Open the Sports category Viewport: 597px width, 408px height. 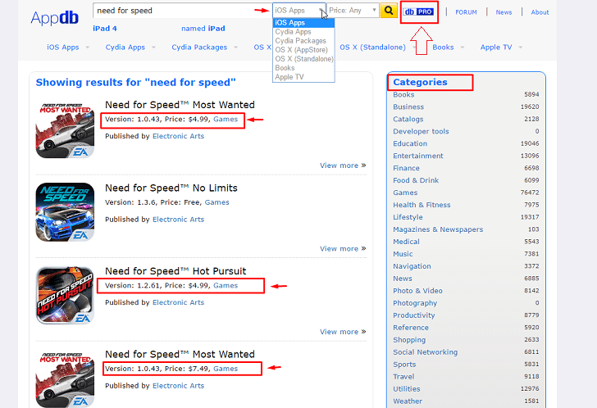404,365
